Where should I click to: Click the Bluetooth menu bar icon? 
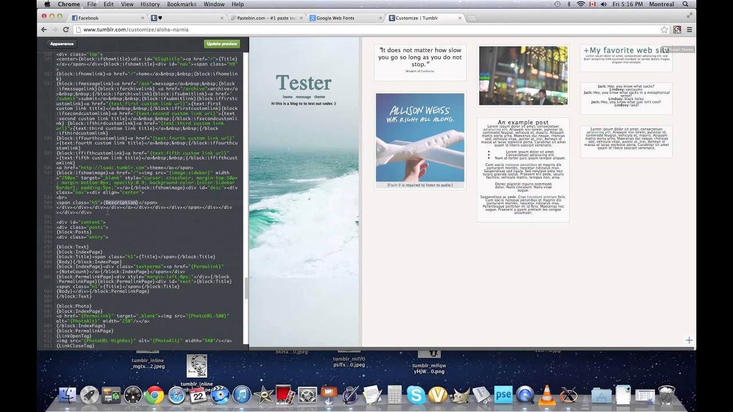569,4
